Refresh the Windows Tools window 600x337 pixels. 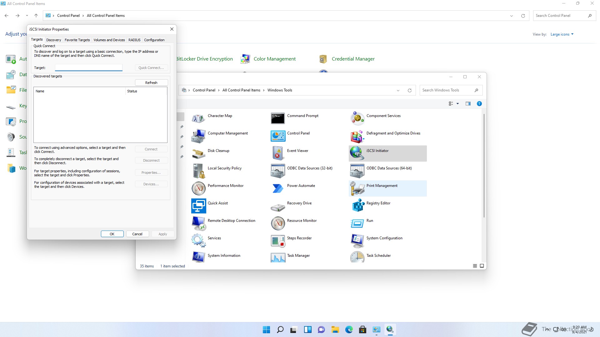[x=409, y=90]
